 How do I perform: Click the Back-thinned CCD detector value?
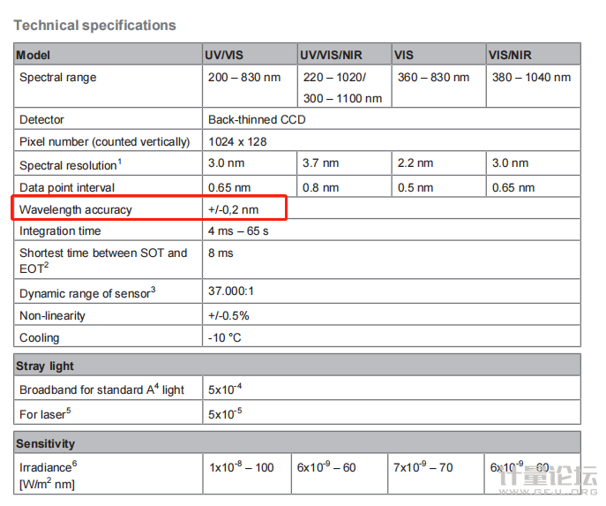257,119
